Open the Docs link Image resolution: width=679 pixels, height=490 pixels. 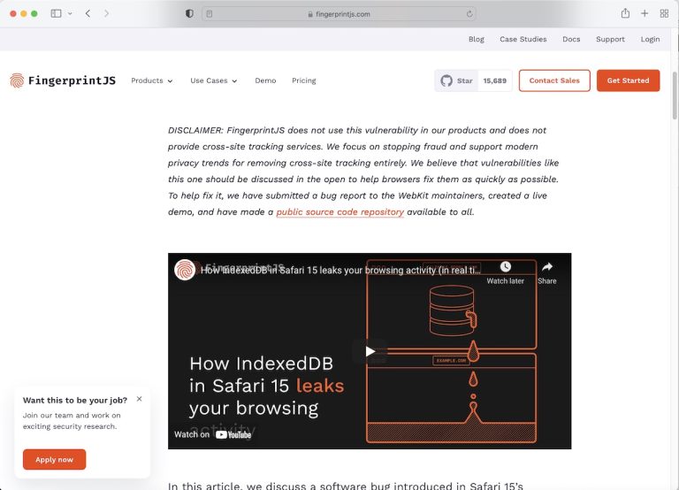(x=571, y=39)
